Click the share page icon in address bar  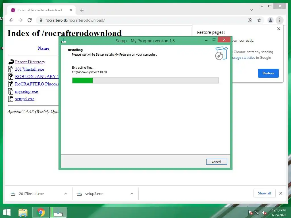click(250, 20)
